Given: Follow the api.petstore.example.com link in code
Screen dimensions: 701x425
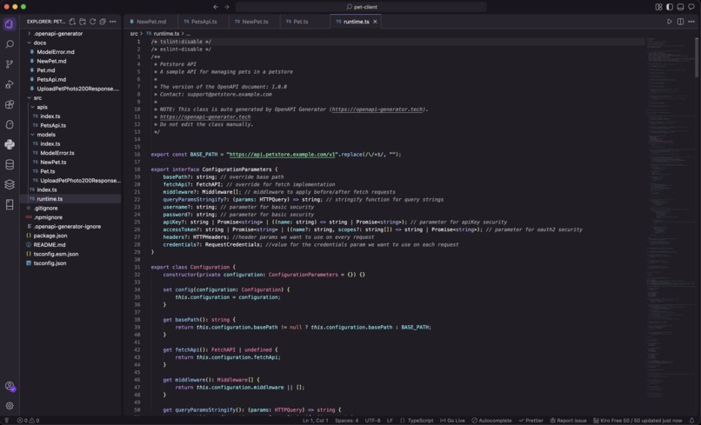Looking at the screenshot, I should (282, 154).
